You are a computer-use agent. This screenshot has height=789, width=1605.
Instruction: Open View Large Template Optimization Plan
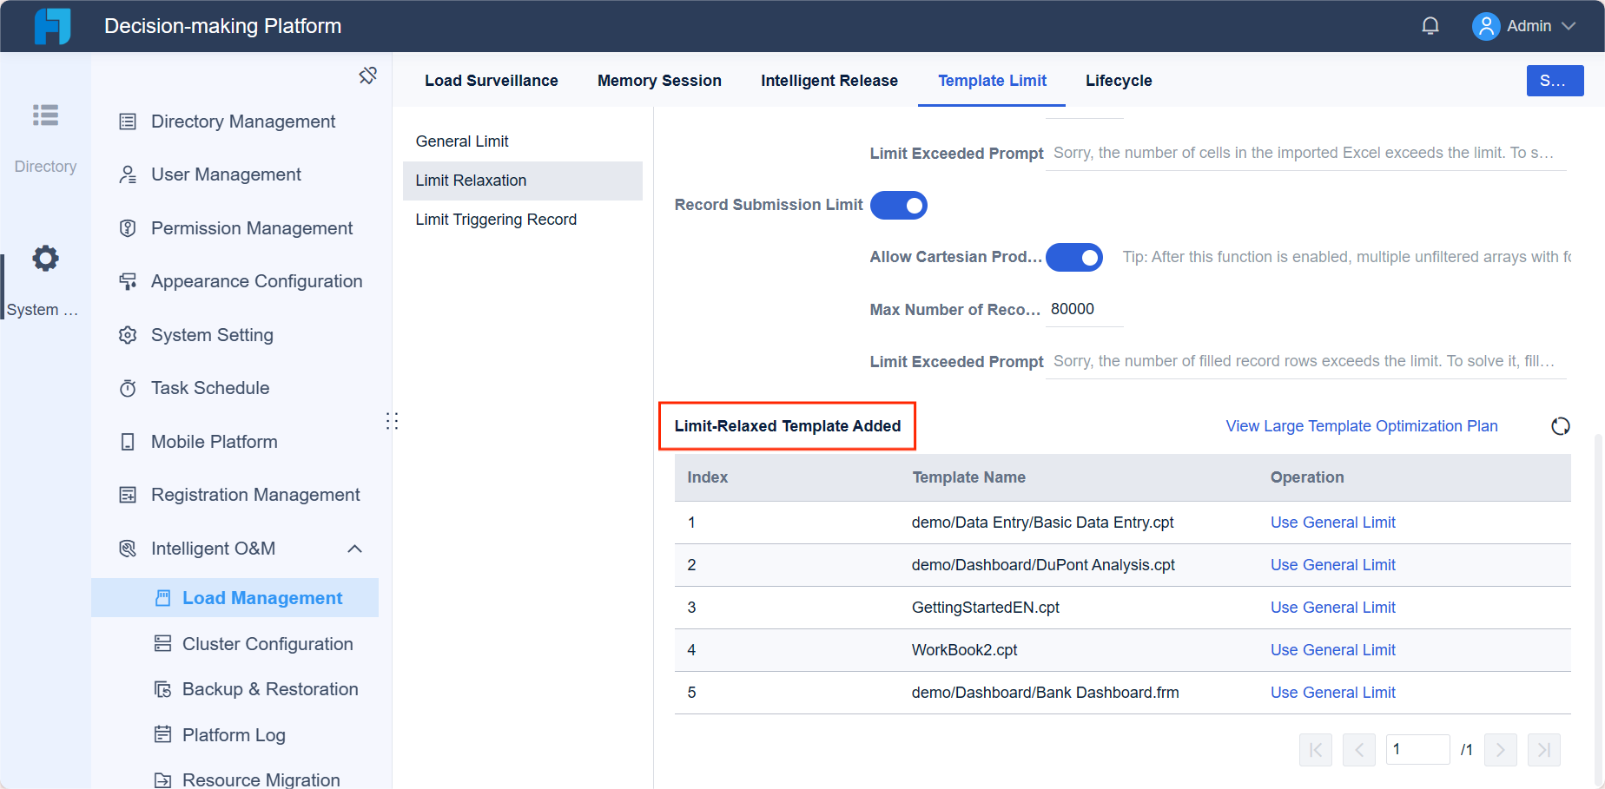[x=1361, y=426]
